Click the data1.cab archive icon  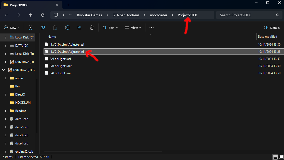[x=12, y=119]
